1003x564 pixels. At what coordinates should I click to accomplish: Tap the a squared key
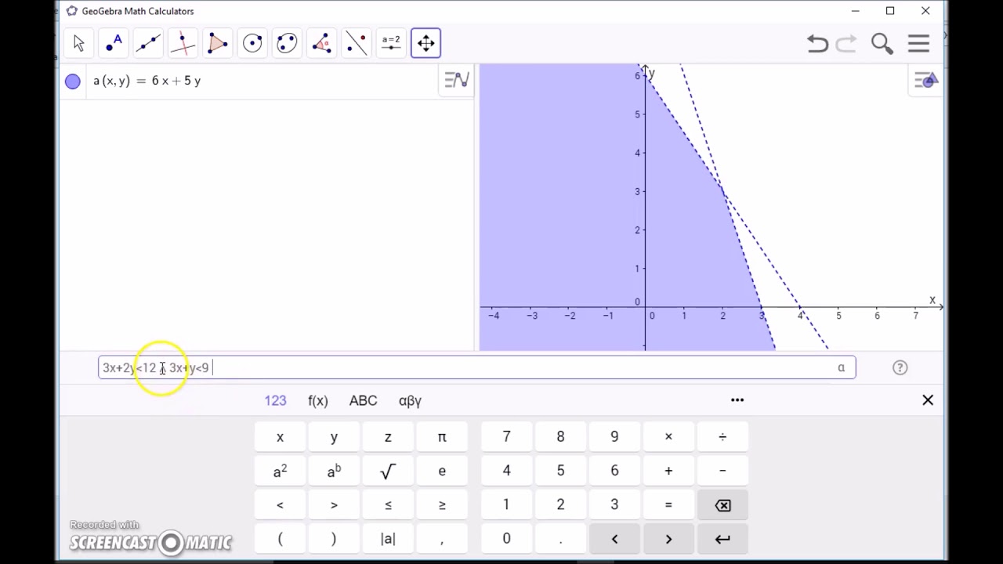280,471
